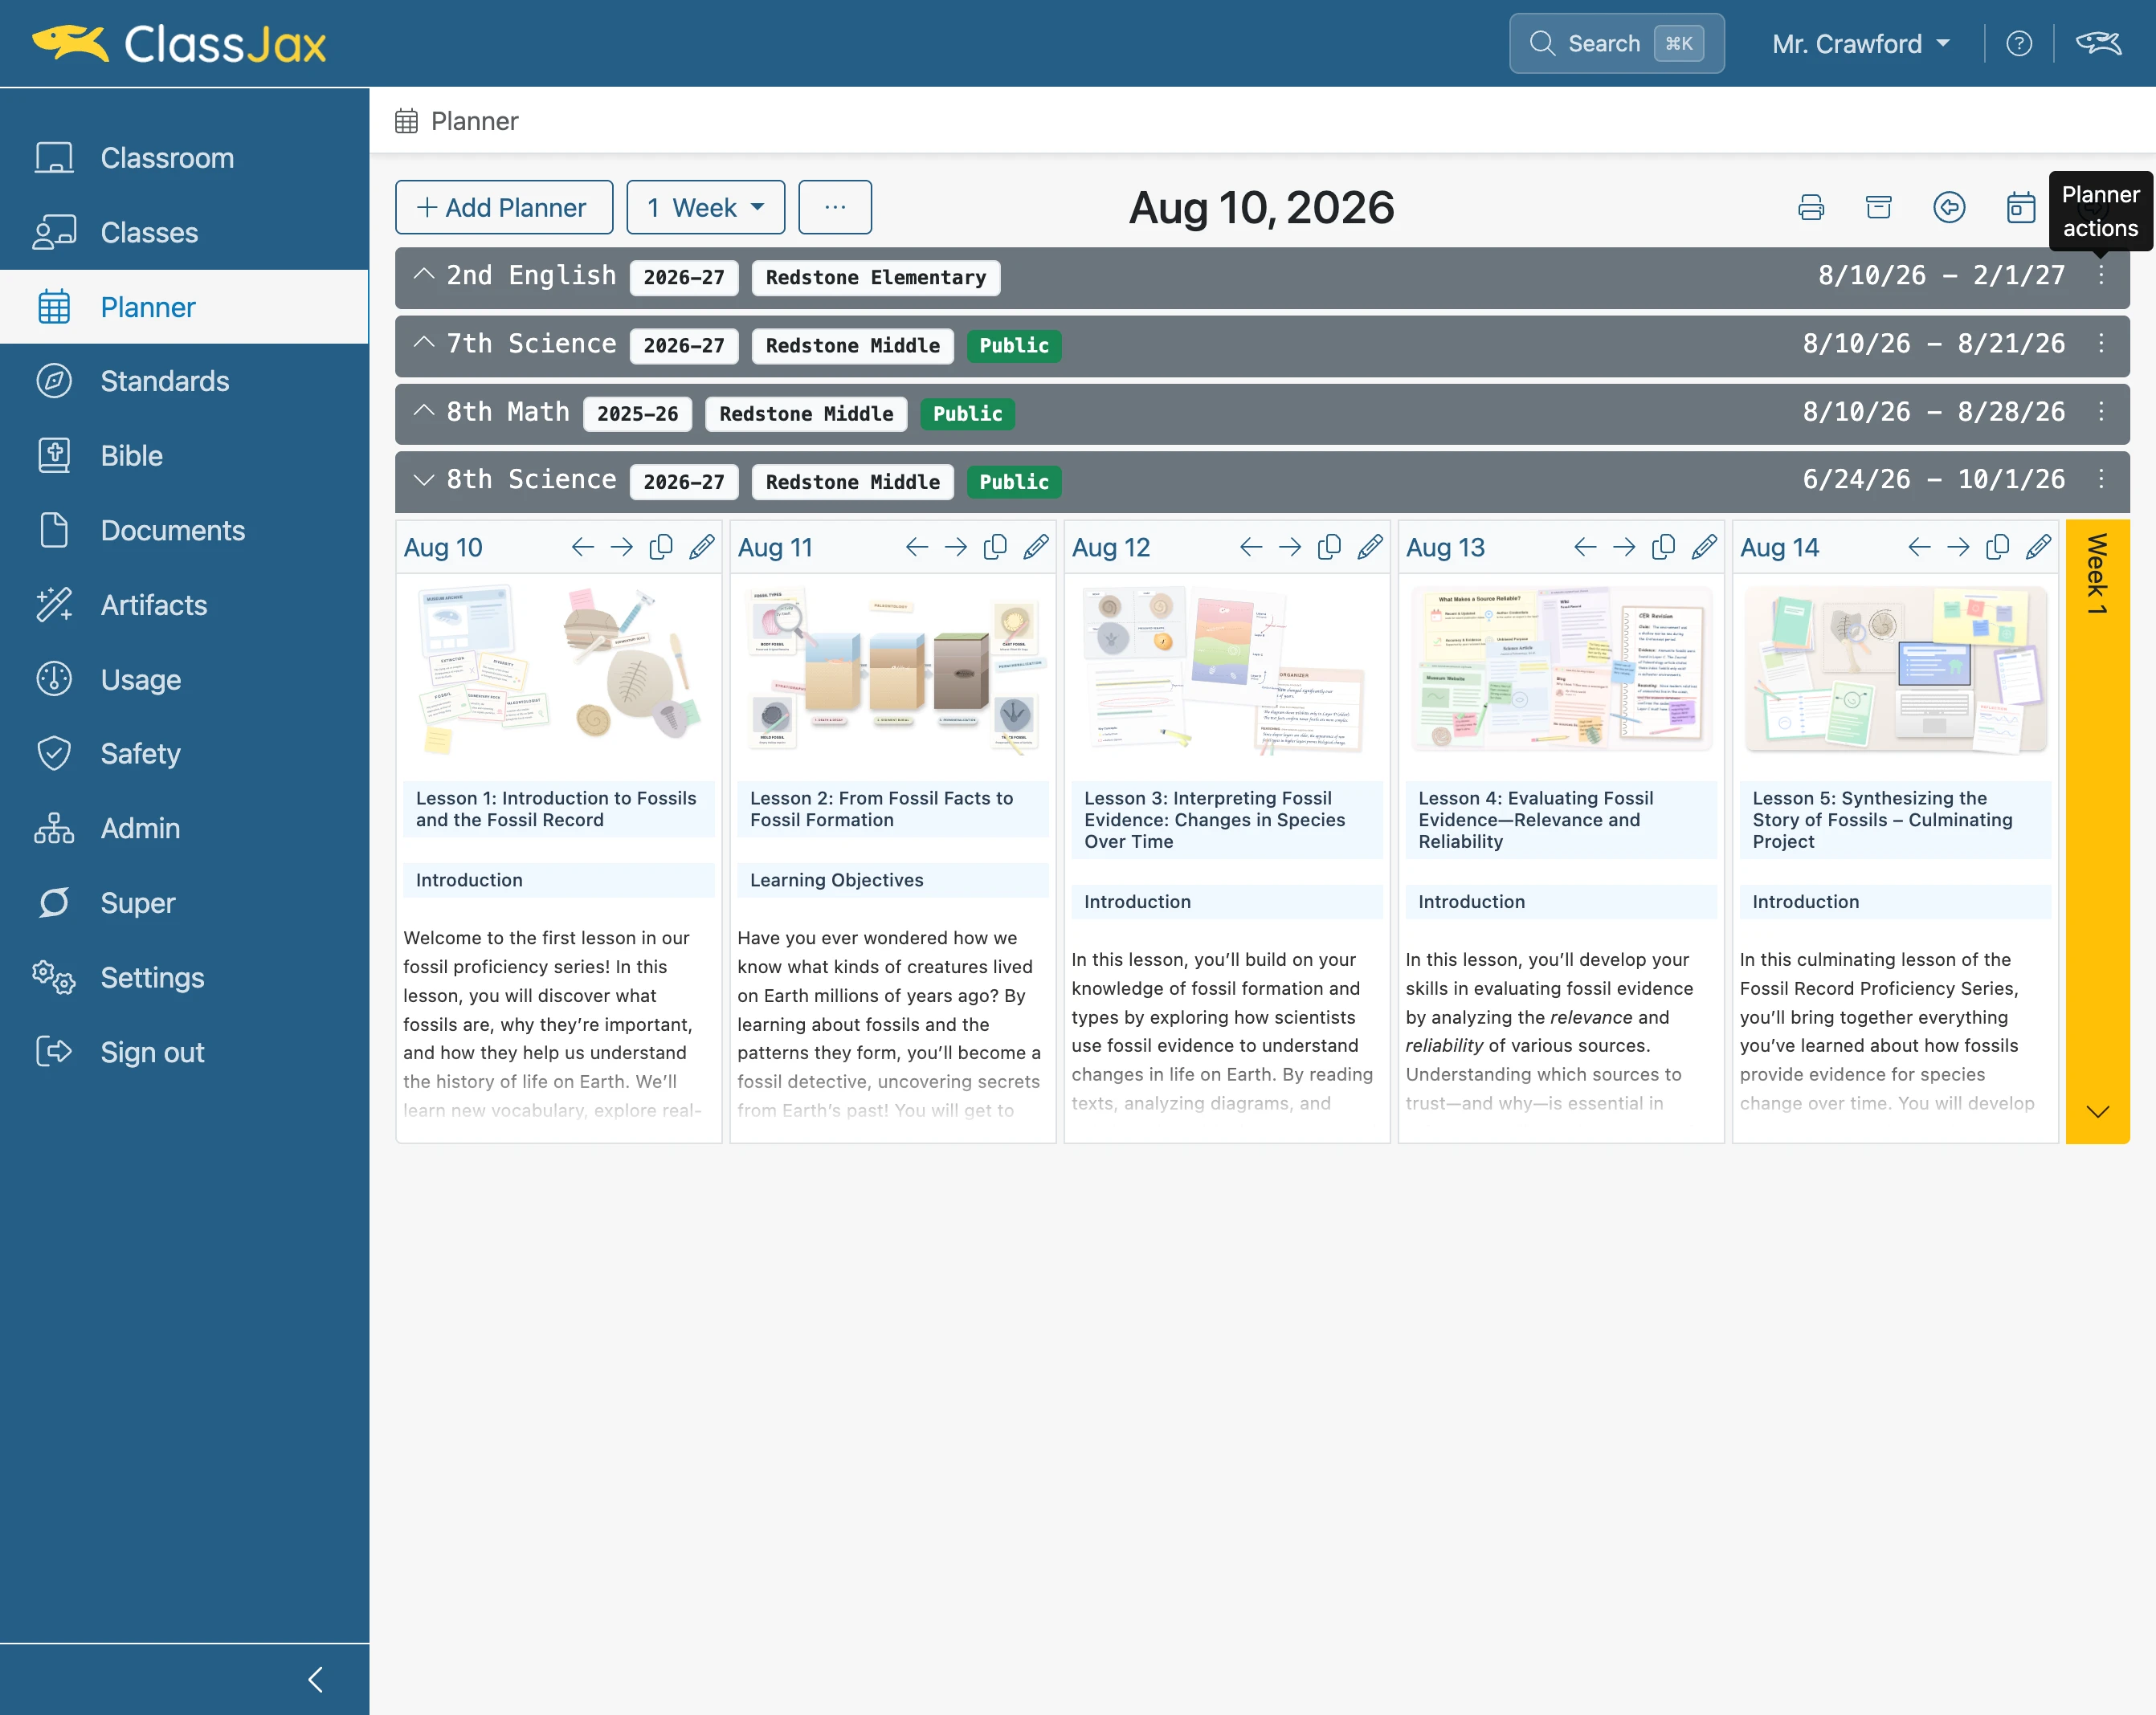The height and width of the screenshot is (1715, 2156).
Task: Edit the Aug 10 lesson with pencil icon
Action: (702, 548)
